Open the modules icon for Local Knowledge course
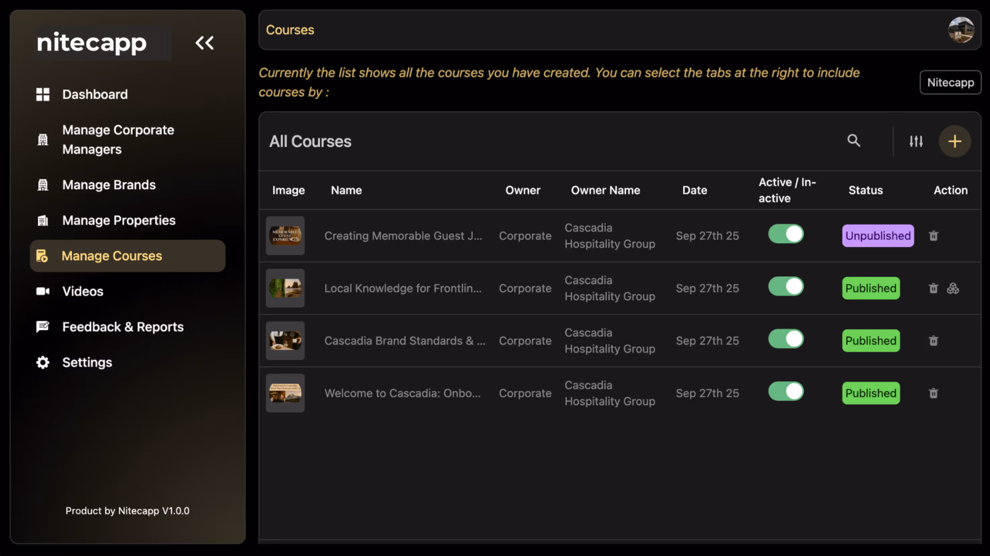Viewport: 990px width, 556px height. click(953, 288)
